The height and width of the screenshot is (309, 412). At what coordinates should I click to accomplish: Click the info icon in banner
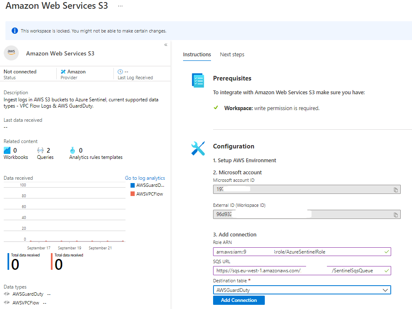coord(15,31)
